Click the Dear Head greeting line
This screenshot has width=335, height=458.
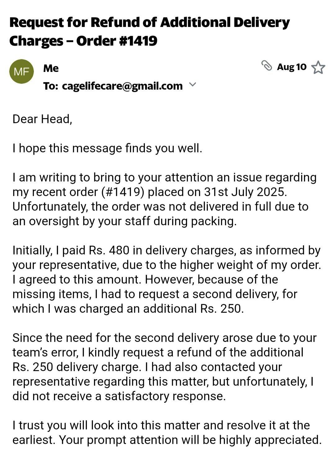[x=42, y=119]
